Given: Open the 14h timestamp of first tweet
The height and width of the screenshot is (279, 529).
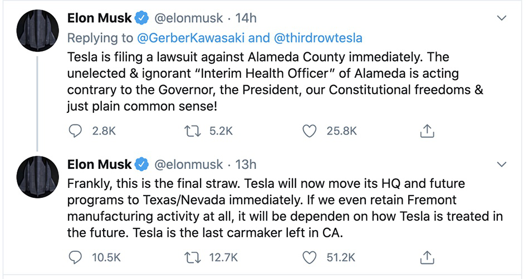Looking at the screenshot, I should (x=246, y=18).
